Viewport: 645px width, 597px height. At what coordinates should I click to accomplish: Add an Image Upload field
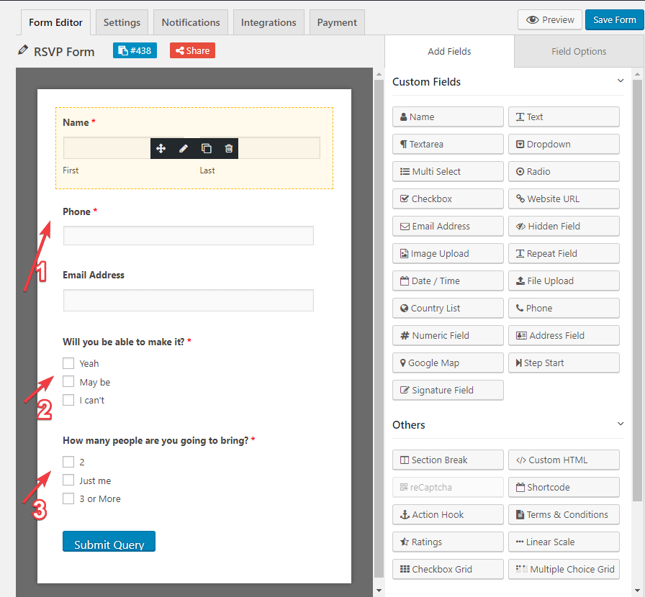tap(448, 254)
